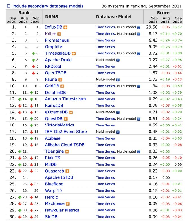Screen dimensions: 189x221
Task: Click the Hawkular Metrics link
Action: [62, 210]
